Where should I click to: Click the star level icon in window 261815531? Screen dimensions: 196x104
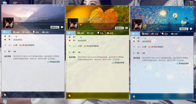(x=81, y=25)
